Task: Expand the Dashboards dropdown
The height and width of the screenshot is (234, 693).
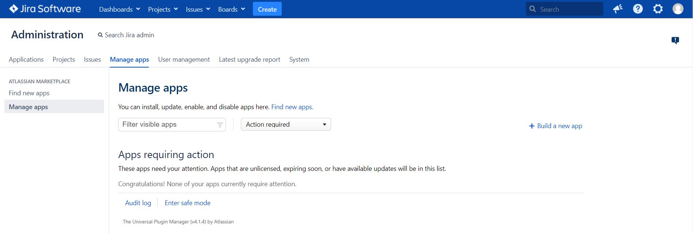Action: click(x=120, y=9)
